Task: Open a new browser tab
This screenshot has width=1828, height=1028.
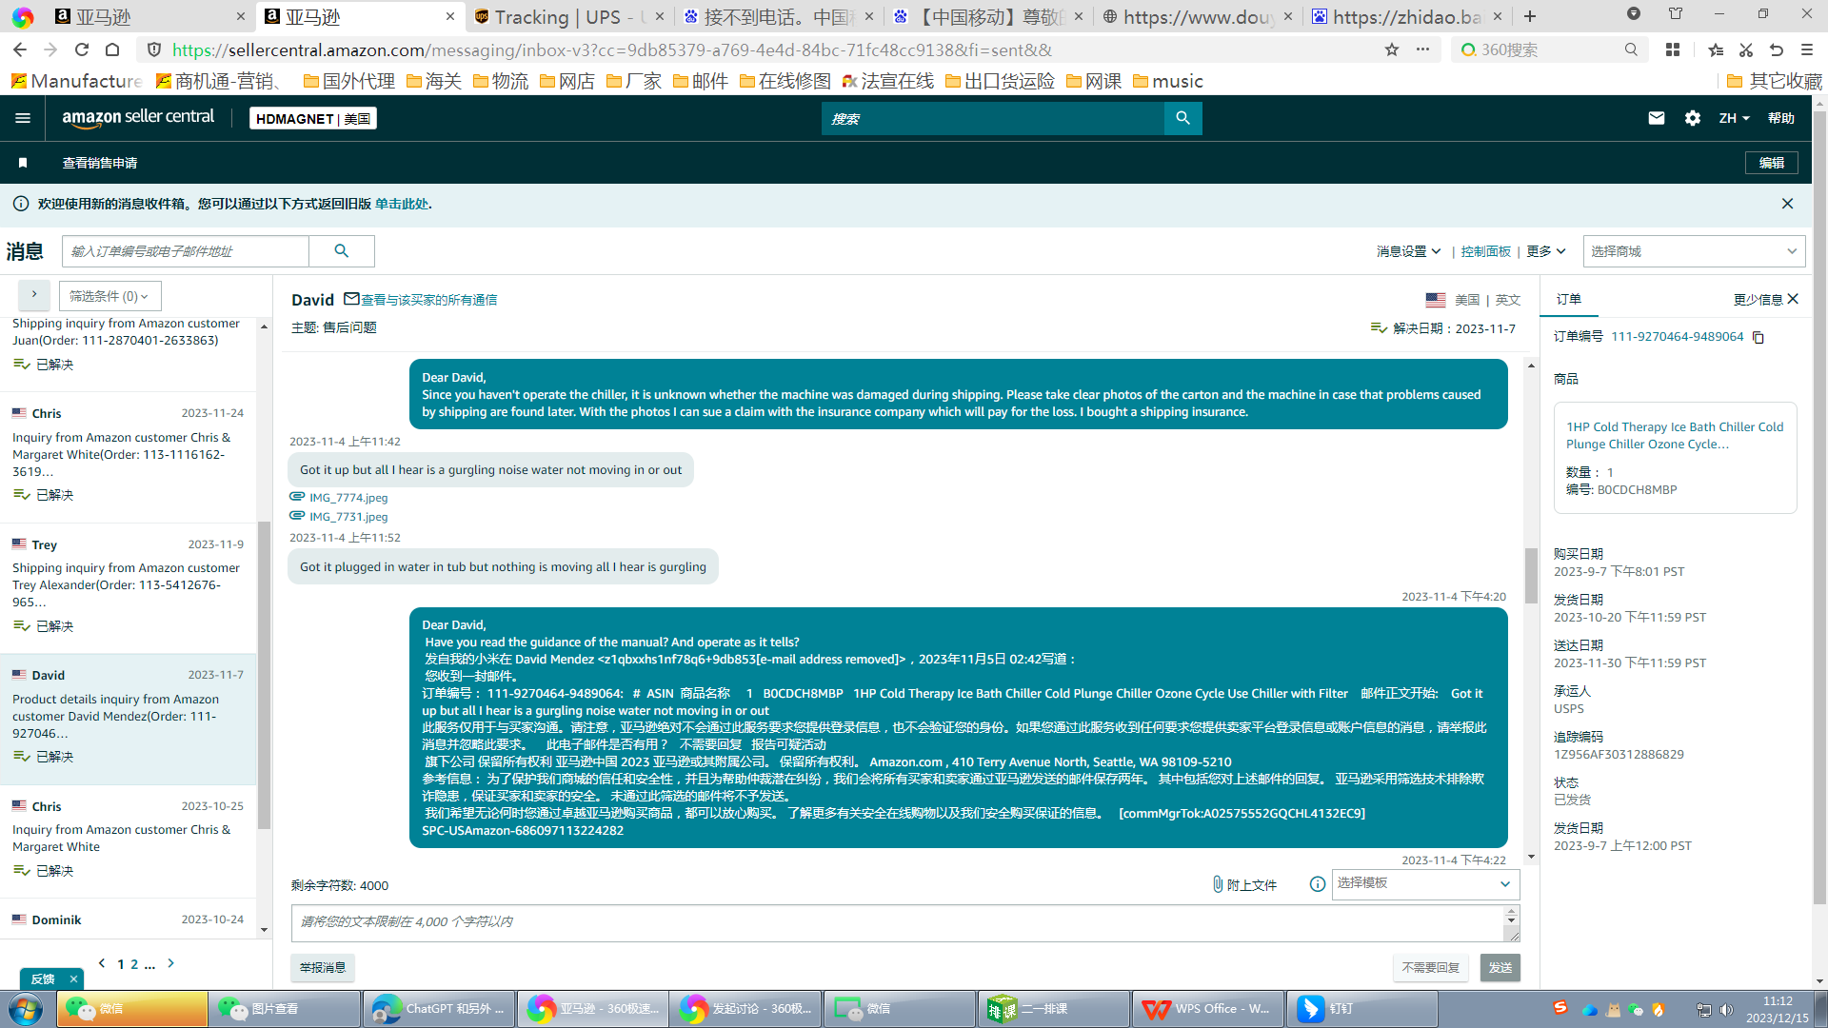Action: pos(1530,16)
